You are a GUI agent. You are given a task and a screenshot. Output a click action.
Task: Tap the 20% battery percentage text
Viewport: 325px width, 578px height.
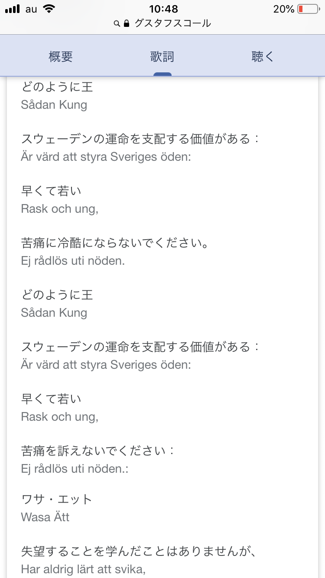pos(284,9)
